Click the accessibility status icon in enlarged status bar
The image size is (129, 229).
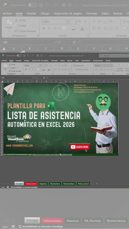(x=20, y=227)
